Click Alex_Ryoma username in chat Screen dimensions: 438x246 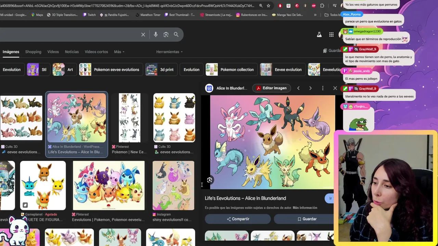click(x=352, y=14)
